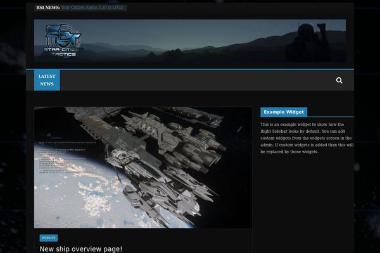Open the Website category tag
This screenshot has width=380, height=253.
[x=49, y=238]
